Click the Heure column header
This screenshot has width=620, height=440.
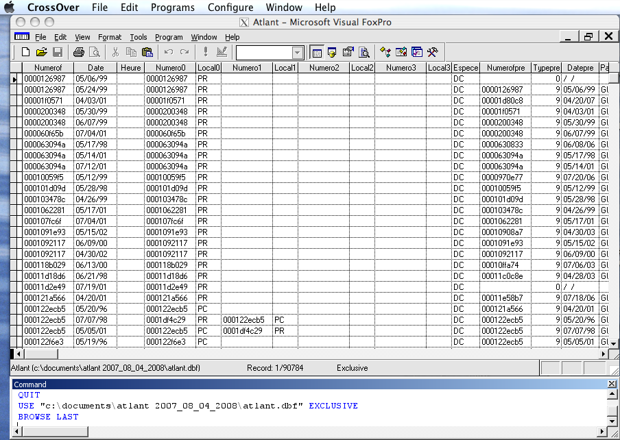tap(130, 68)
